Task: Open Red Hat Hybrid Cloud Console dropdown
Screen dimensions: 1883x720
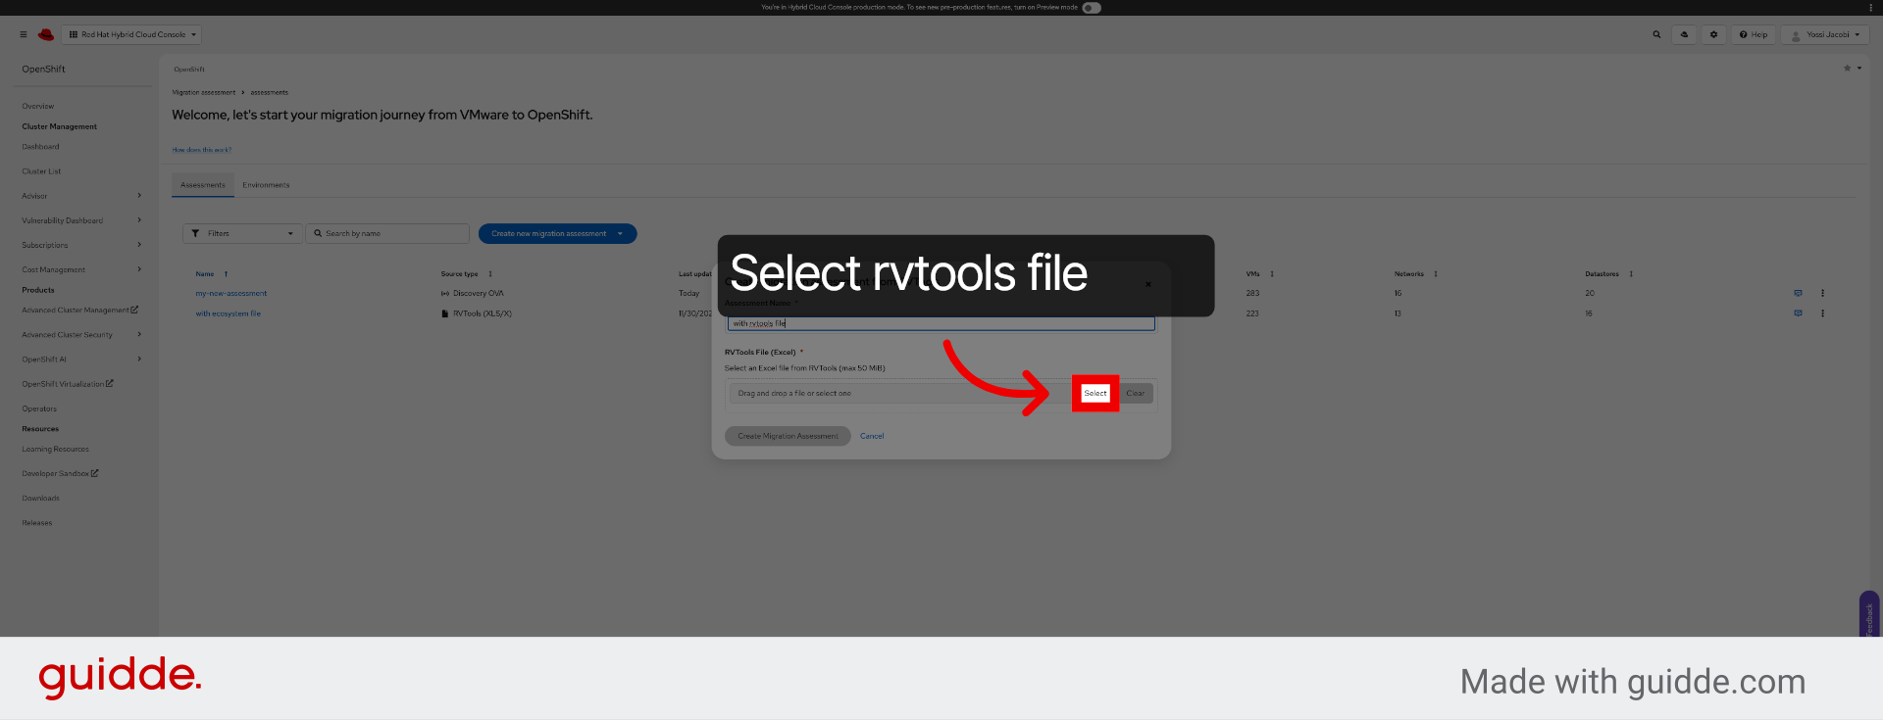Action: click(x=132, y=34)
